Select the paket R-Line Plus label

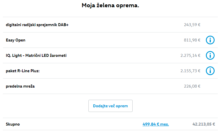(x=23, y=71)
